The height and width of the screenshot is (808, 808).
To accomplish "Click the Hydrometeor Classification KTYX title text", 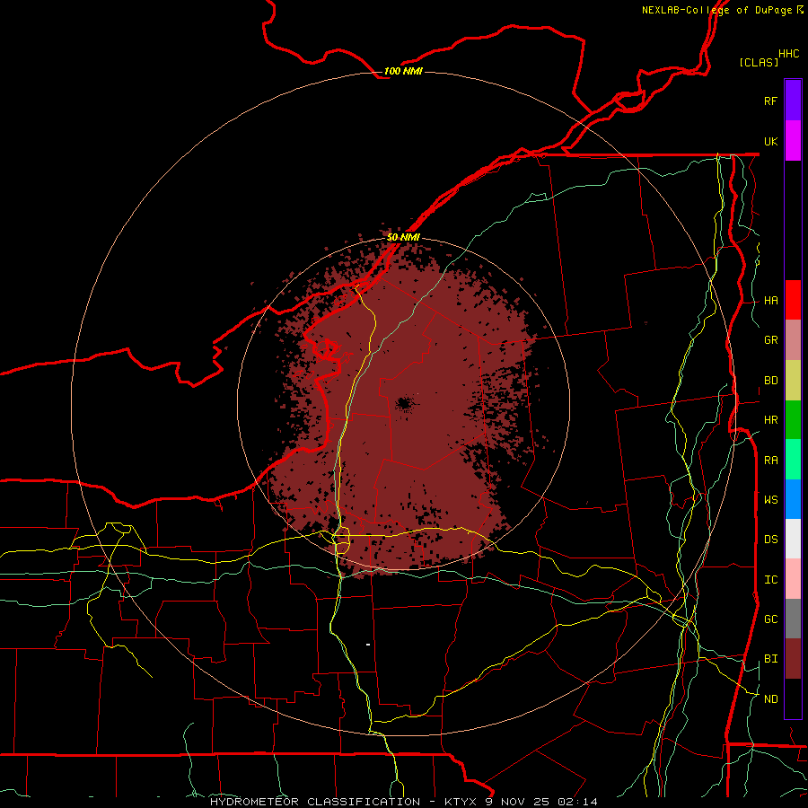I will [x=403, y=802].
